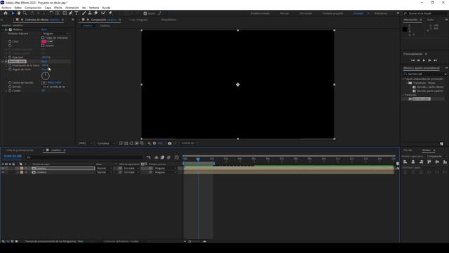
Task: Toggle the stopwatch for Opacidad
Action: (x=10, y=58)
